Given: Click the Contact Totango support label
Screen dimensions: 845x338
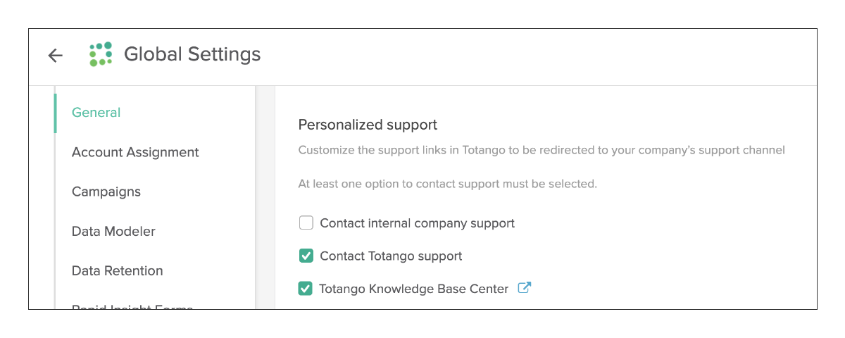Looking at the screenshot, I should [391, 256].
